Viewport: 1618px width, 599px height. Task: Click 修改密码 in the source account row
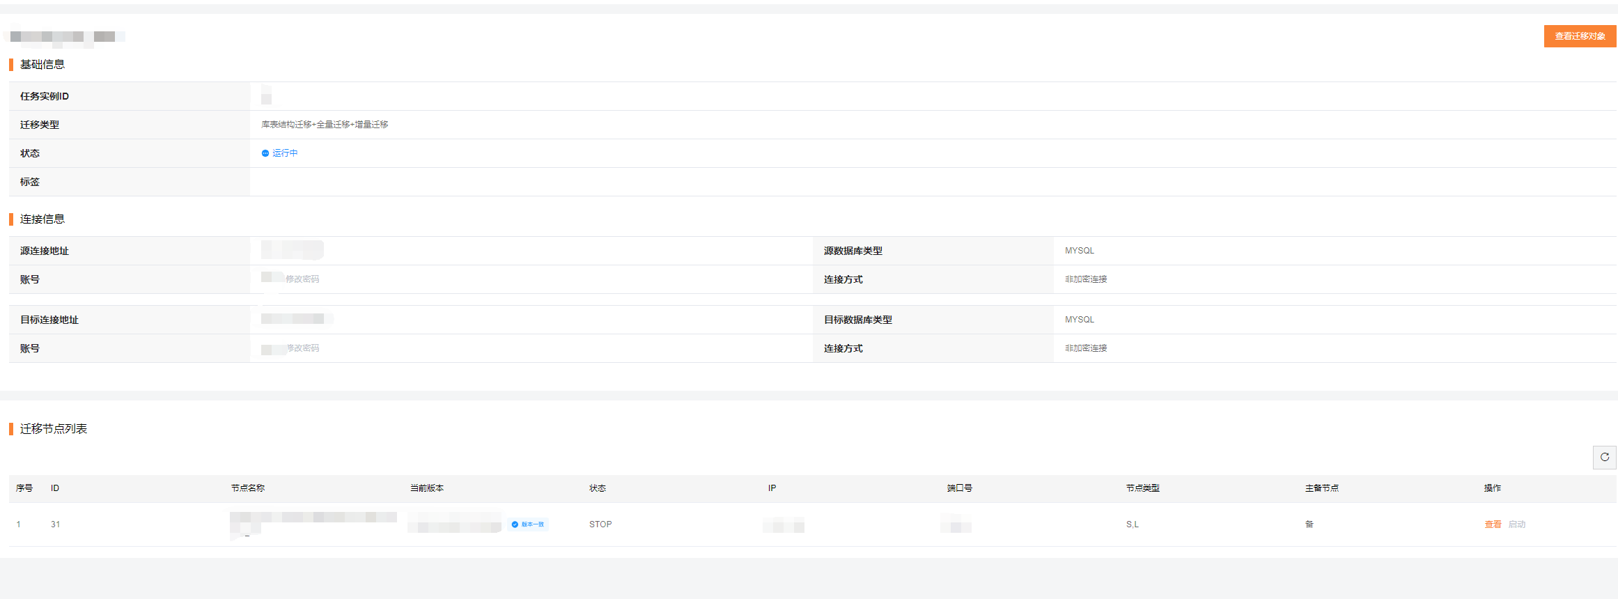click(302, 279)
